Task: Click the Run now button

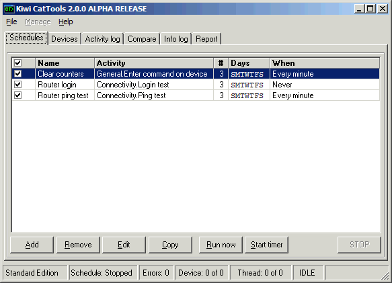Action: click(221, 245)
